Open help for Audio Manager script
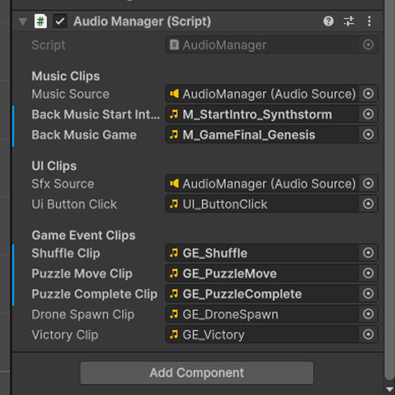This screenshot has height=395, width=395. click(x=329, y=22)
